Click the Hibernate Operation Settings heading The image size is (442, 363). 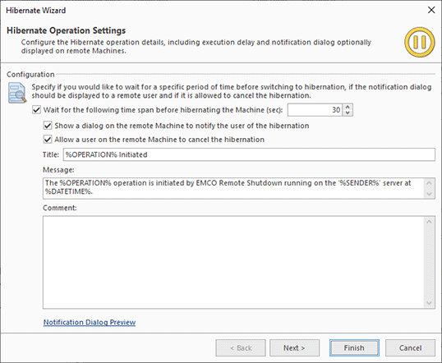[67, 30]
